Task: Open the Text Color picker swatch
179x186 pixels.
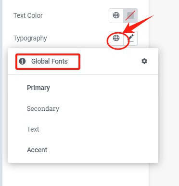Action: tap(130, 15)
